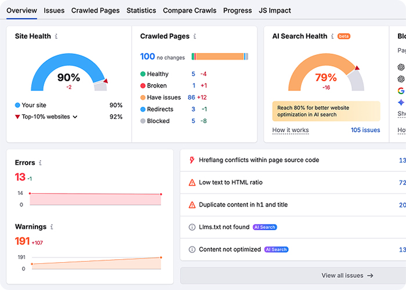This screenshot has width=406, height=290.
Task: Click the Site Health info icon
Action: click(56, 37)
